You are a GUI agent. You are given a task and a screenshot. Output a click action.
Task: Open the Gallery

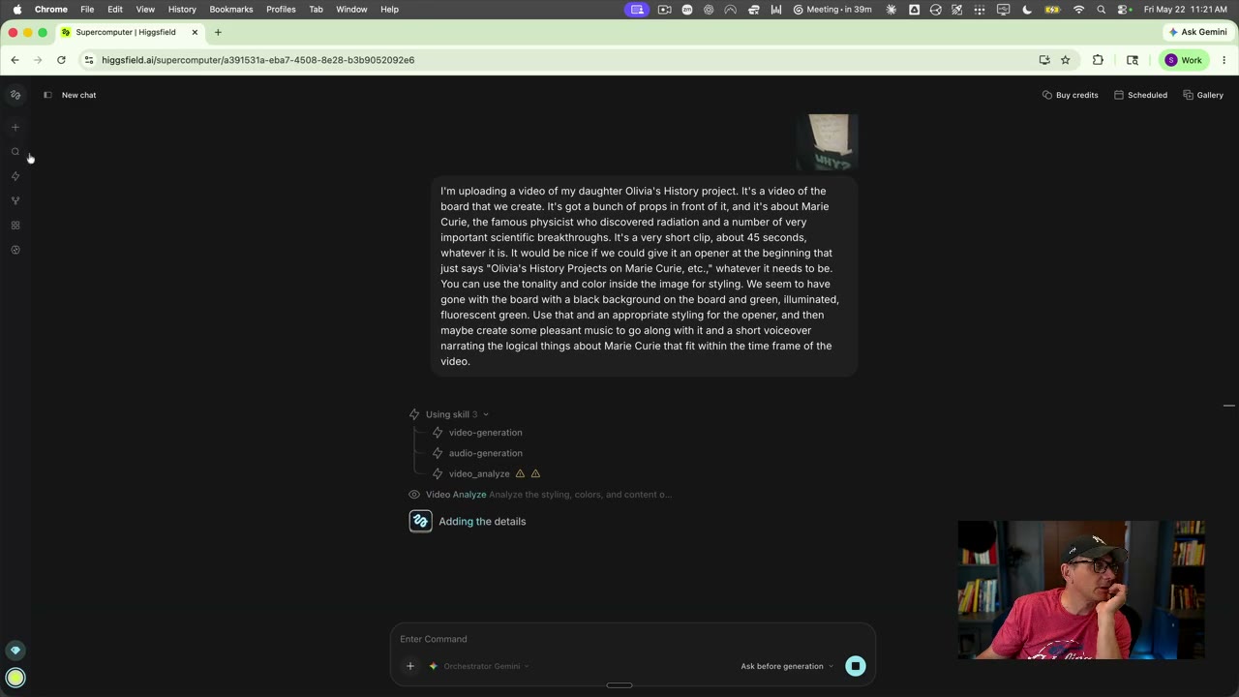(x=1203, y=95)
